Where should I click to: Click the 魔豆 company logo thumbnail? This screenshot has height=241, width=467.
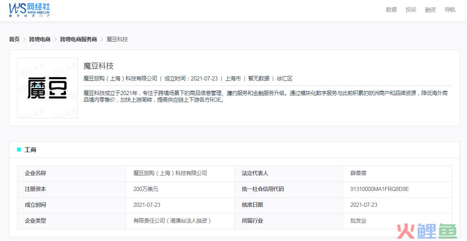tap(48, 88)
